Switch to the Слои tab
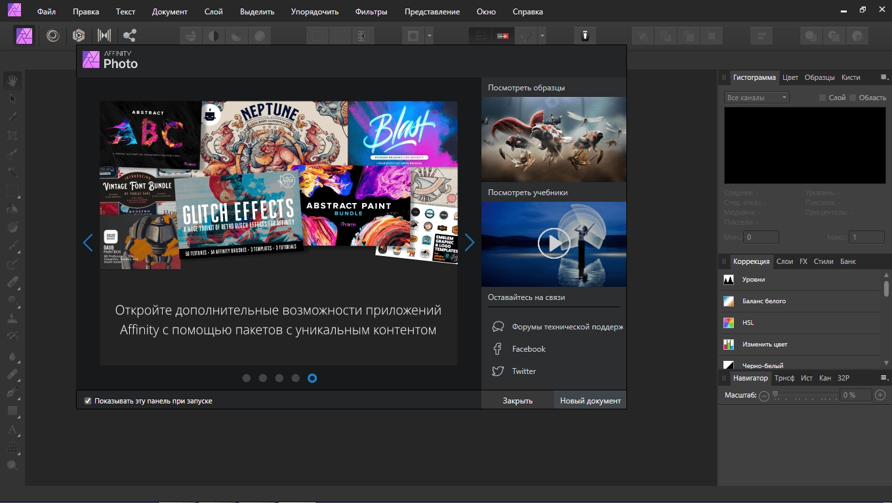 coord(784,261)
